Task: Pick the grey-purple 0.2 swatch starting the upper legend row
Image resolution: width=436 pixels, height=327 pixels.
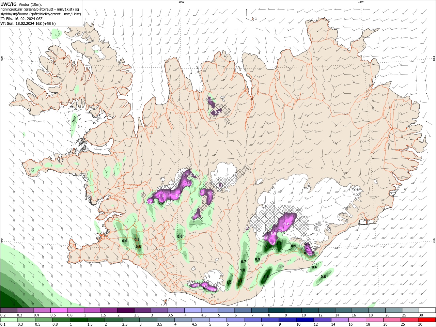Action: (x=9, y=310)
